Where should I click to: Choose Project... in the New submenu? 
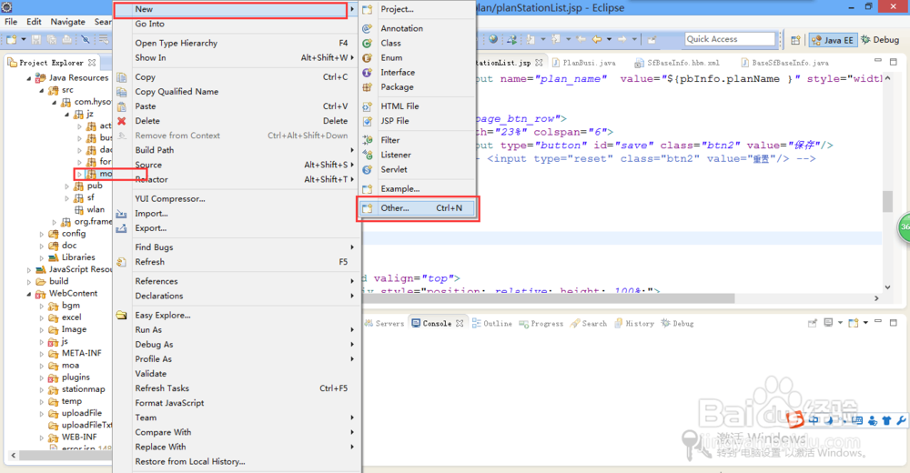[x=397, y=9]
